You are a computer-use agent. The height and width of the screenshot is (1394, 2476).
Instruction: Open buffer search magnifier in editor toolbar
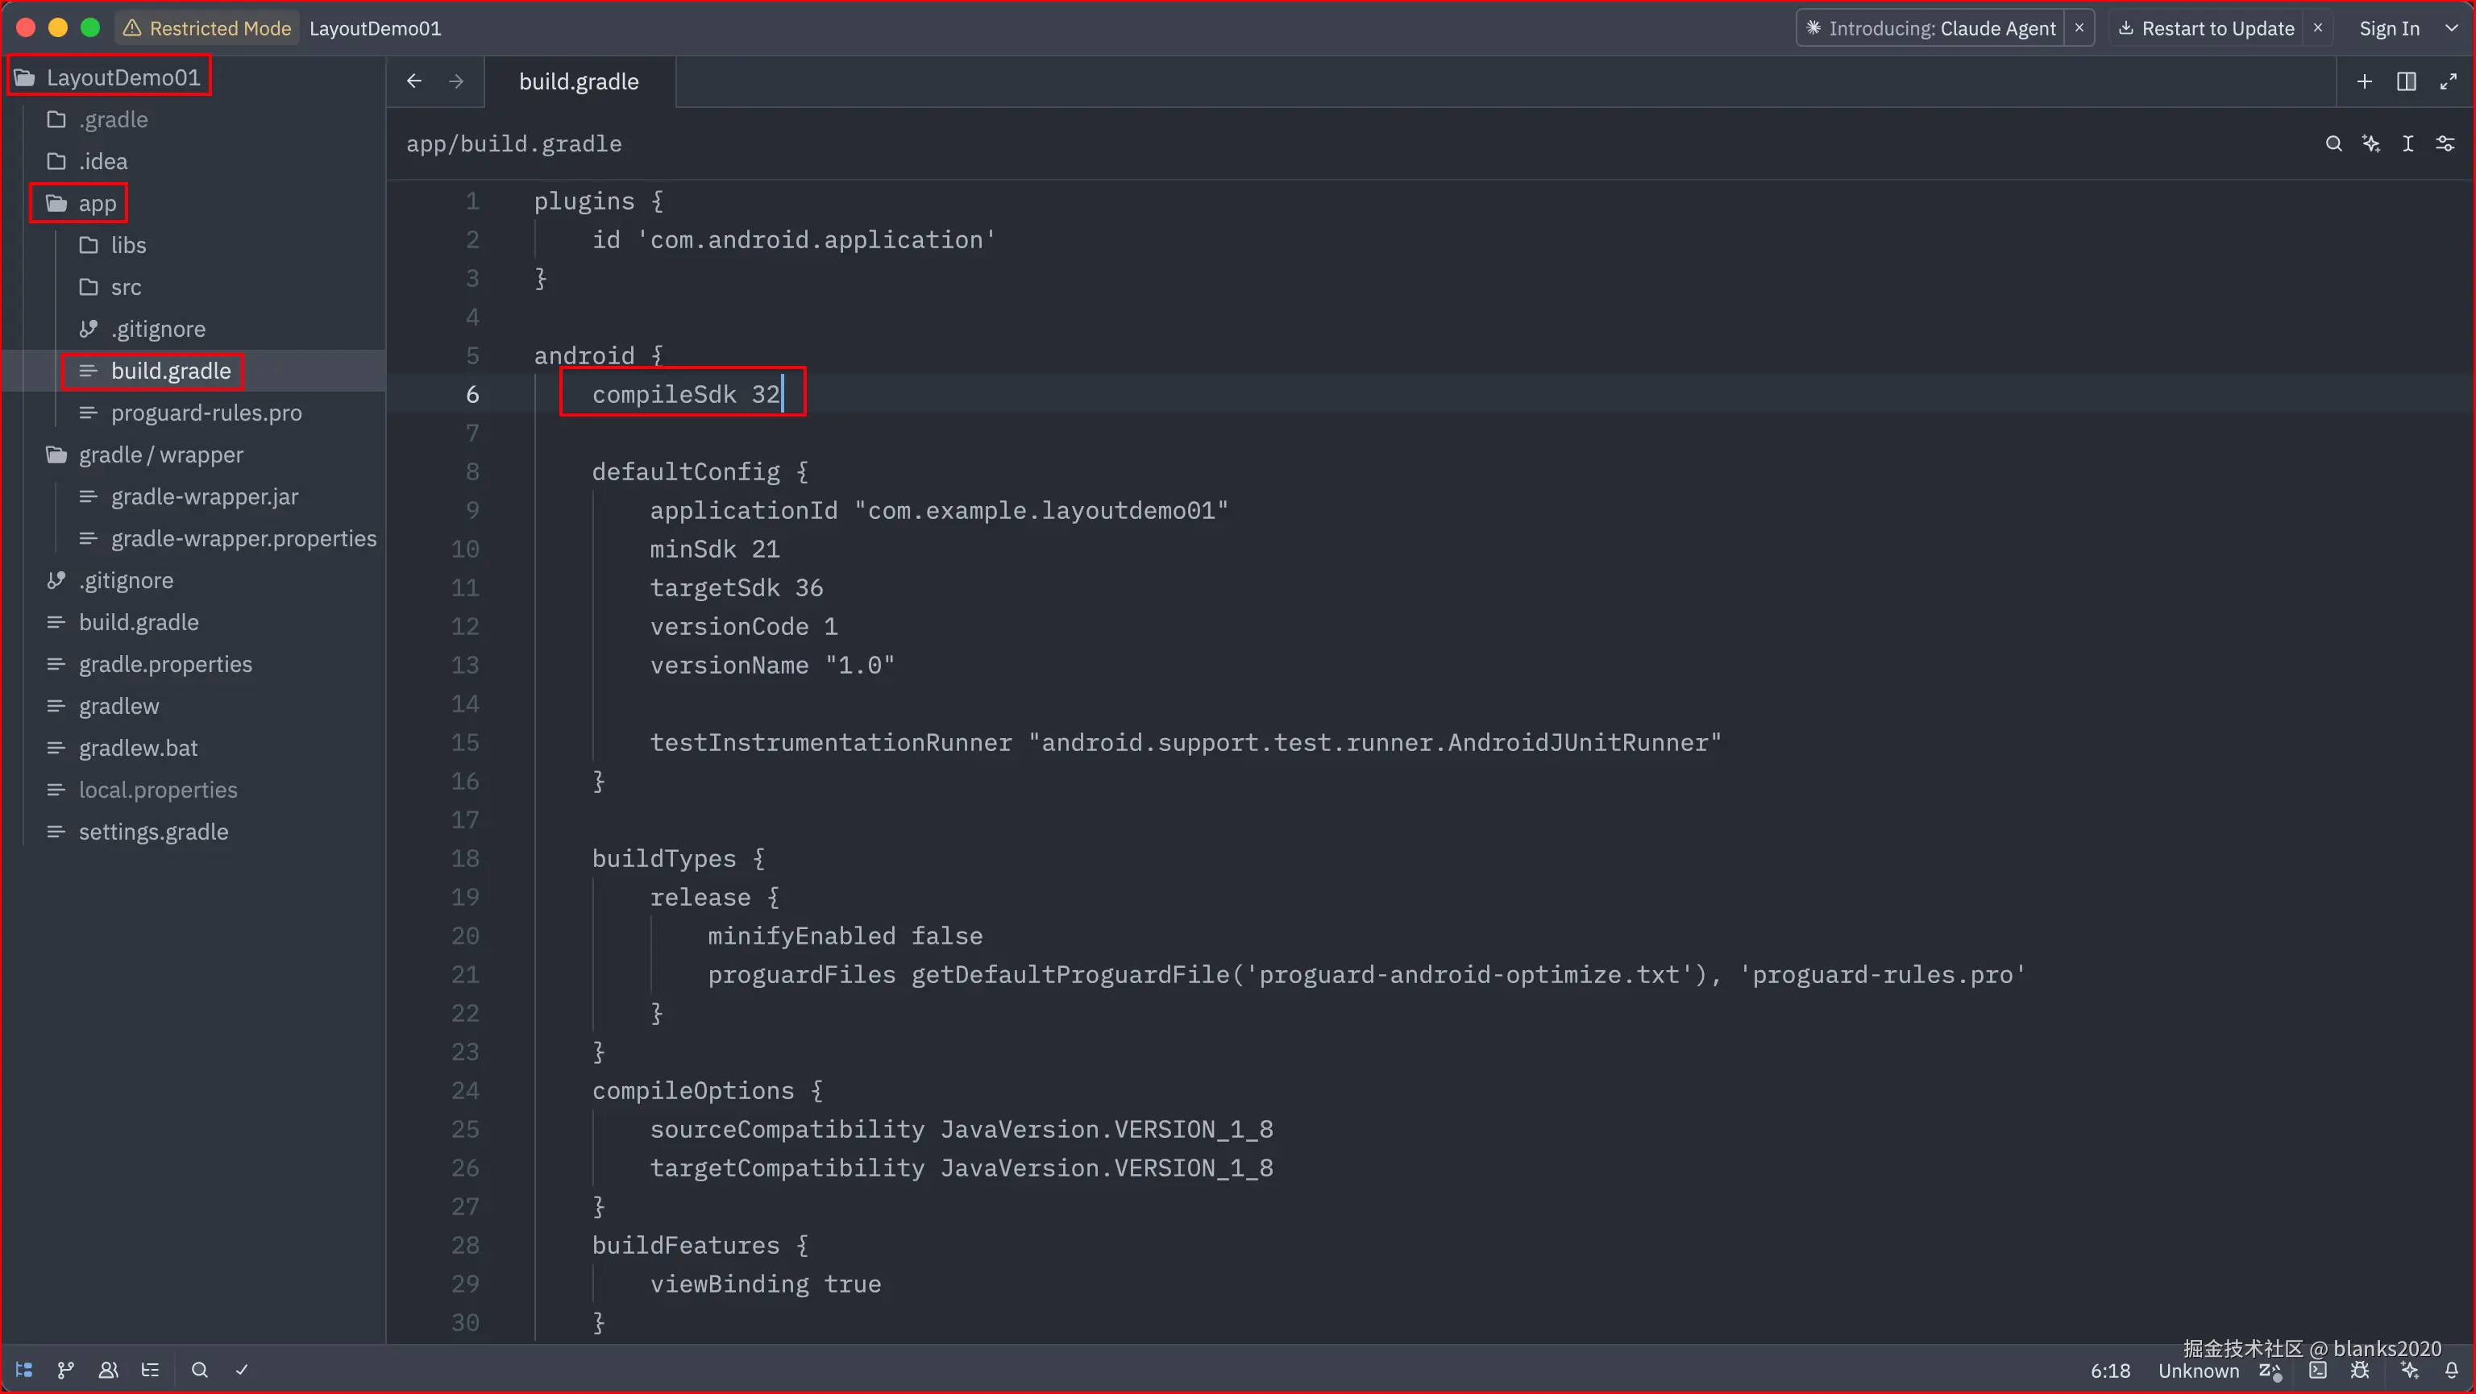pos(2334,144)
